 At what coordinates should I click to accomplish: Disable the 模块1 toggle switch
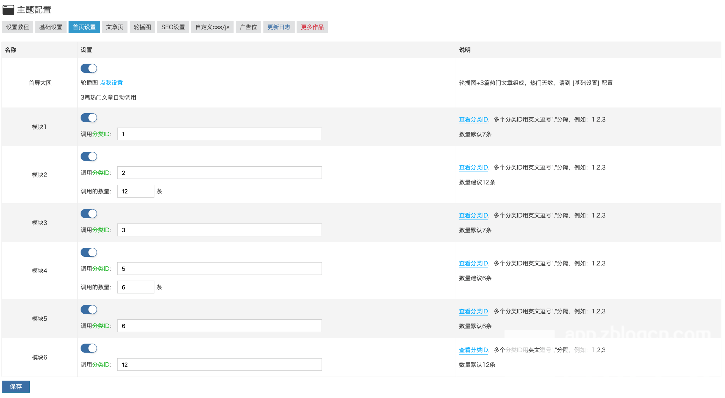89,118
